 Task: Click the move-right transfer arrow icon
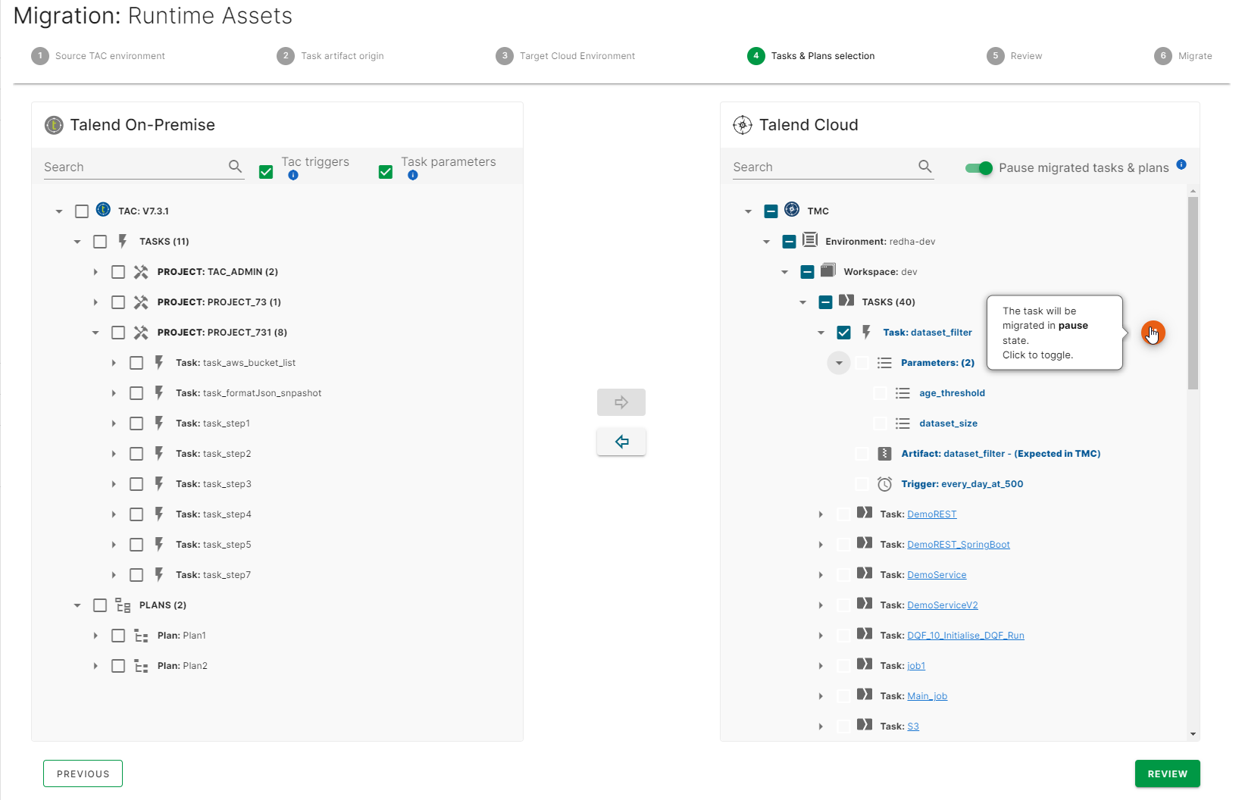tap(621, 402)
